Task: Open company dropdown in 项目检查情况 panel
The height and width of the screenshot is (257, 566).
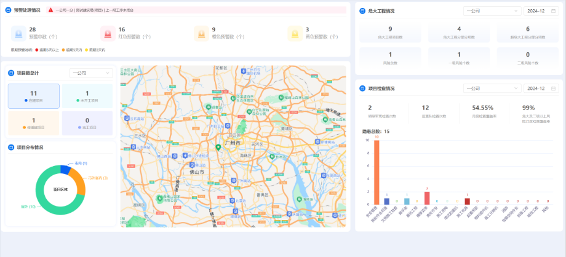Action: (x=490, y=89)
